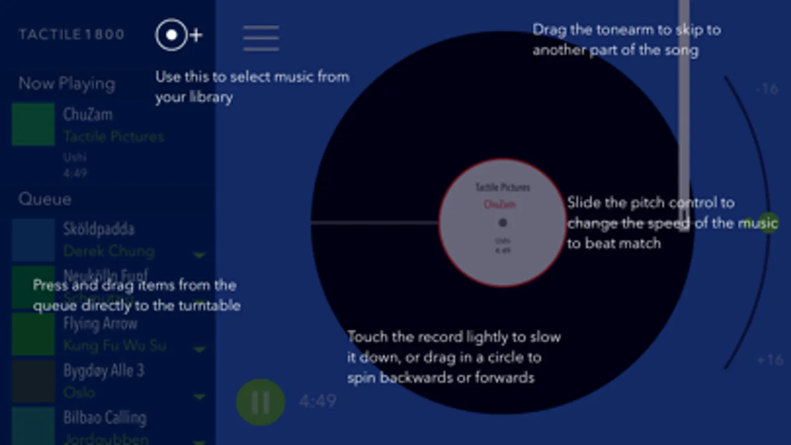791x445 pixels.
Task: Select Flying Arrow track in queue
Action: 109,334
